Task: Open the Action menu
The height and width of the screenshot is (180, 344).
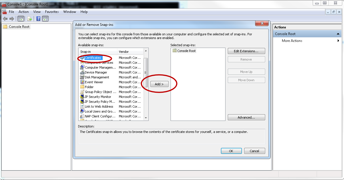Action: click(24, 12)
